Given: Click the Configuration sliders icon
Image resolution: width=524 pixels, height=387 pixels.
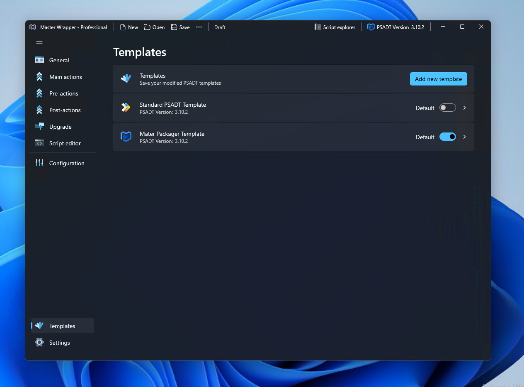Looking at the screenshot, I should [39, 163].
